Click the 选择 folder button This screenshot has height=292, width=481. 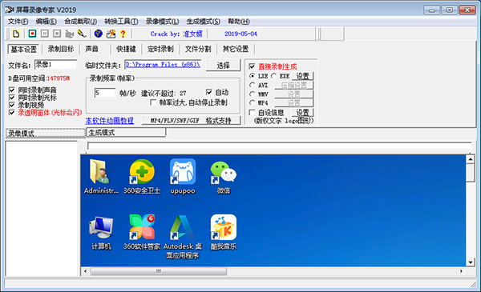tap(223, 65)
